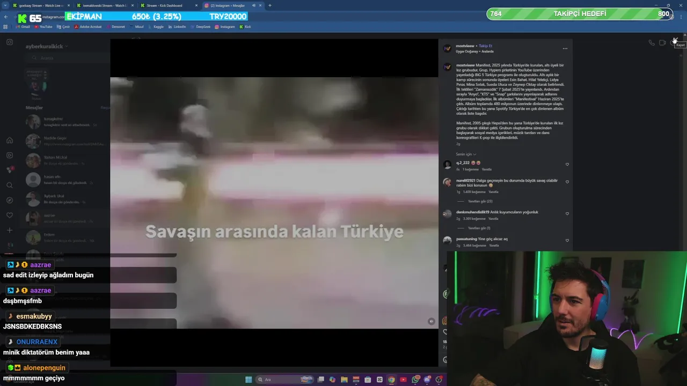Expand the browser tab search dropdown

tap(5, 5)
